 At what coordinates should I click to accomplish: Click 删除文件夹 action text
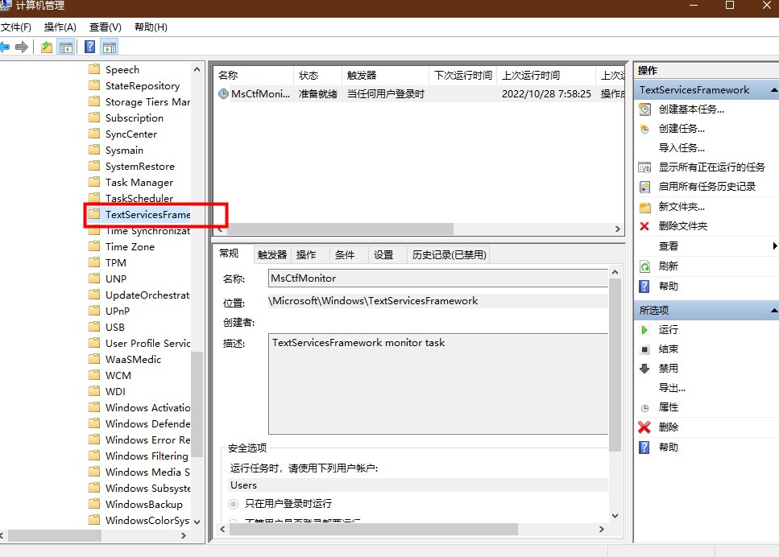point(683,226)
